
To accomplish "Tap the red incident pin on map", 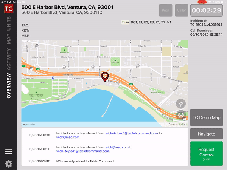I will click(x=105, y=77).
